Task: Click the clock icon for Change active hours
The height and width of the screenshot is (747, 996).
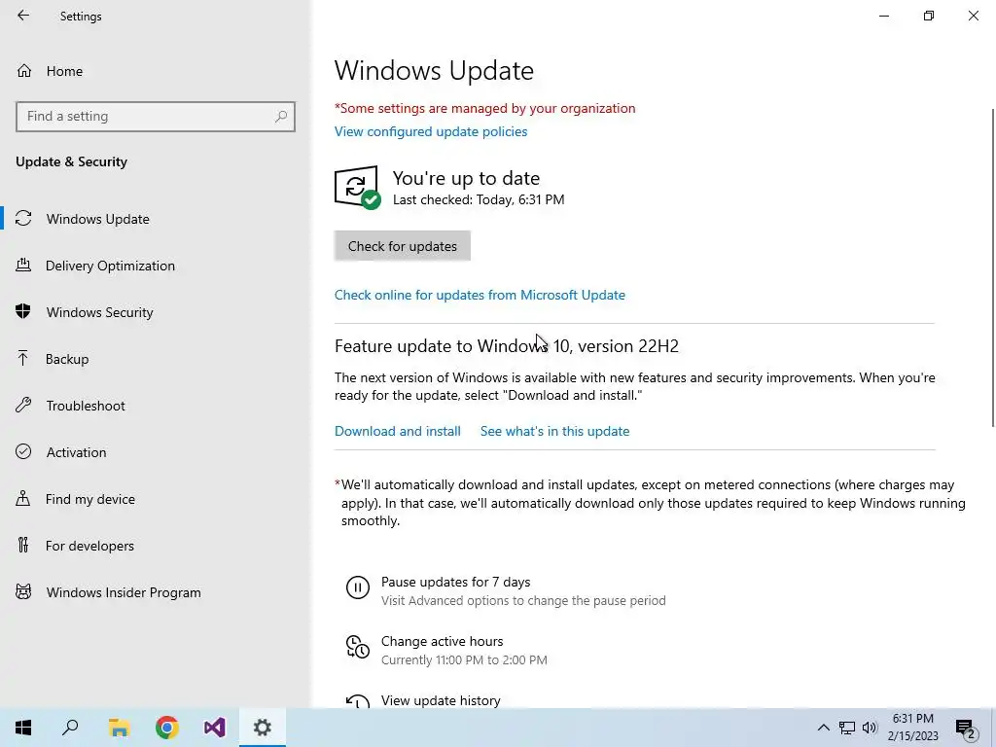Action: [358, 647]
